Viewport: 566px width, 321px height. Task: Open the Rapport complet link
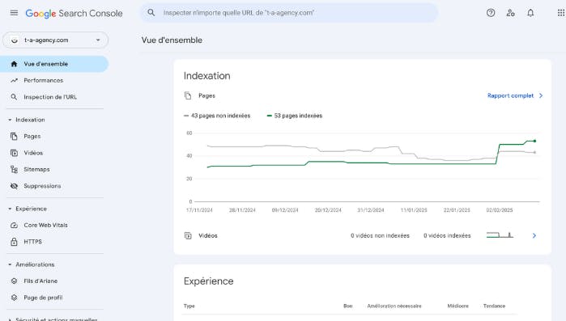[x=510, y=95]
